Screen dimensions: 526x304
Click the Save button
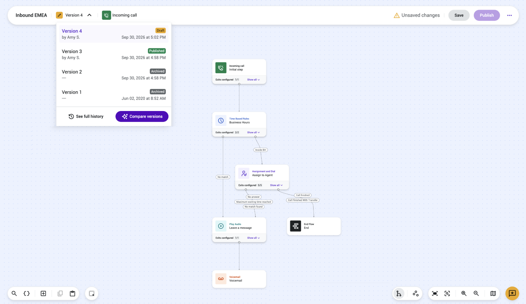coord(459,15)
